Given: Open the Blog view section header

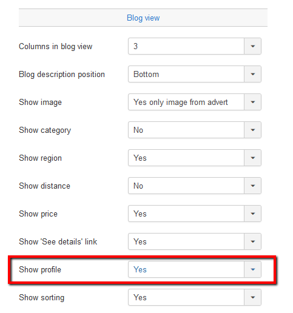Looking at the screenshot, I should (143, 18).
